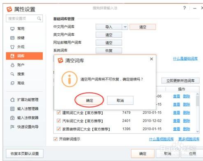Screen dimensions: 203x161
Task: Open 更多细胞词库 link
Action: (x=189, y=139)
